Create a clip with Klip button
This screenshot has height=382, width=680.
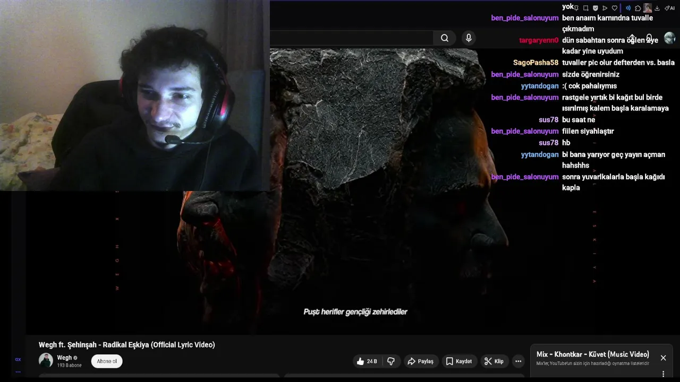(x=494, y=361)
